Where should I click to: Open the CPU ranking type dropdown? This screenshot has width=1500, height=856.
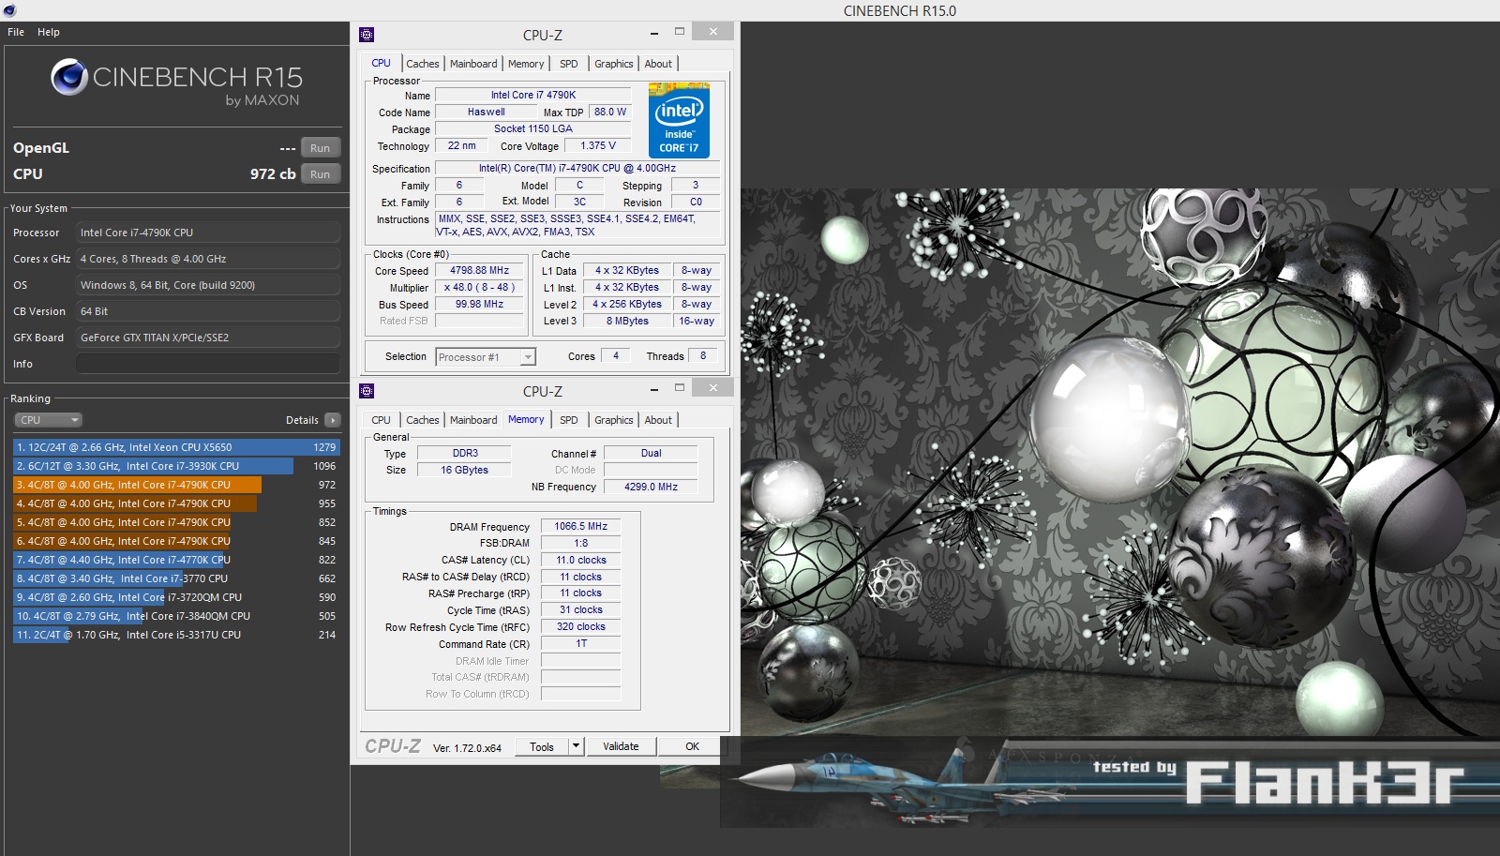48,420
